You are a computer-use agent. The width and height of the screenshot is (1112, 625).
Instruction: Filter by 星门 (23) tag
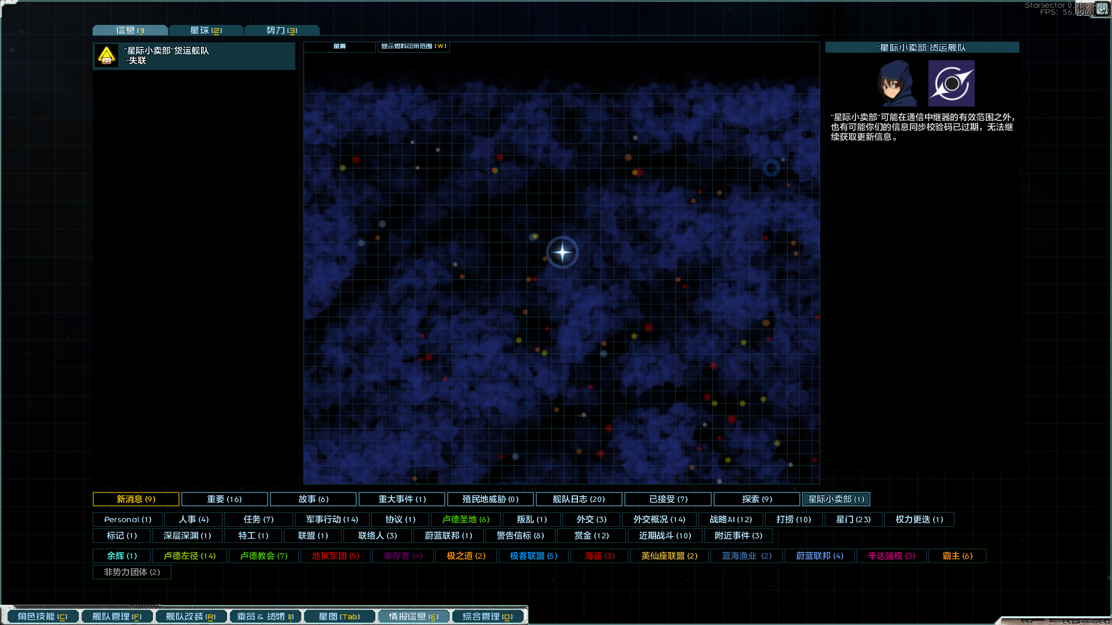[x=853, y=519]
